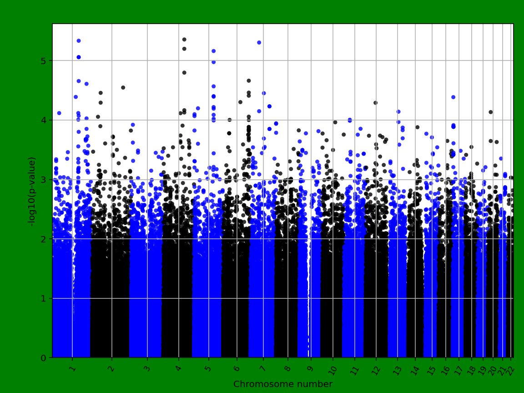This screenshot has width=524, height=393.
Task: Click the black point near 4.3 above chromosome 12
Action: pyautogui.click(x=375, y=103)
